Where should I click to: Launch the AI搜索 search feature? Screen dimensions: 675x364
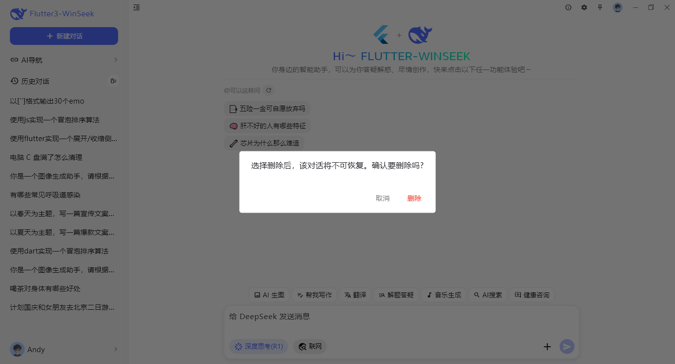pyautogui.click(x=488, y=294)
